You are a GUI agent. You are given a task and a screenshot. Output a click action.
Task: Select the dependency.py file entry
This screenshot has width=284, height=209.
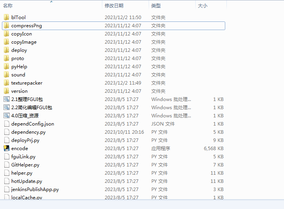tap(28, 132)
